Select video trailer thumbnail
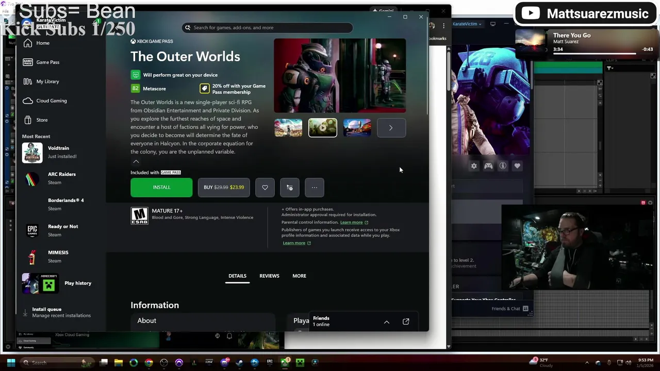 tap(323, 128)
